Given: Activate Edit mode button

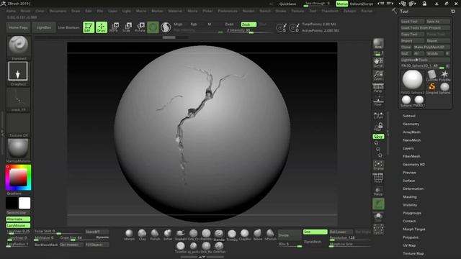Looking at the screenshot, I should (x=89, y=27).
